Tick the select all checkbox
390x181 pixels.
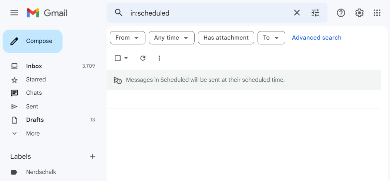(x=118, y=58)
